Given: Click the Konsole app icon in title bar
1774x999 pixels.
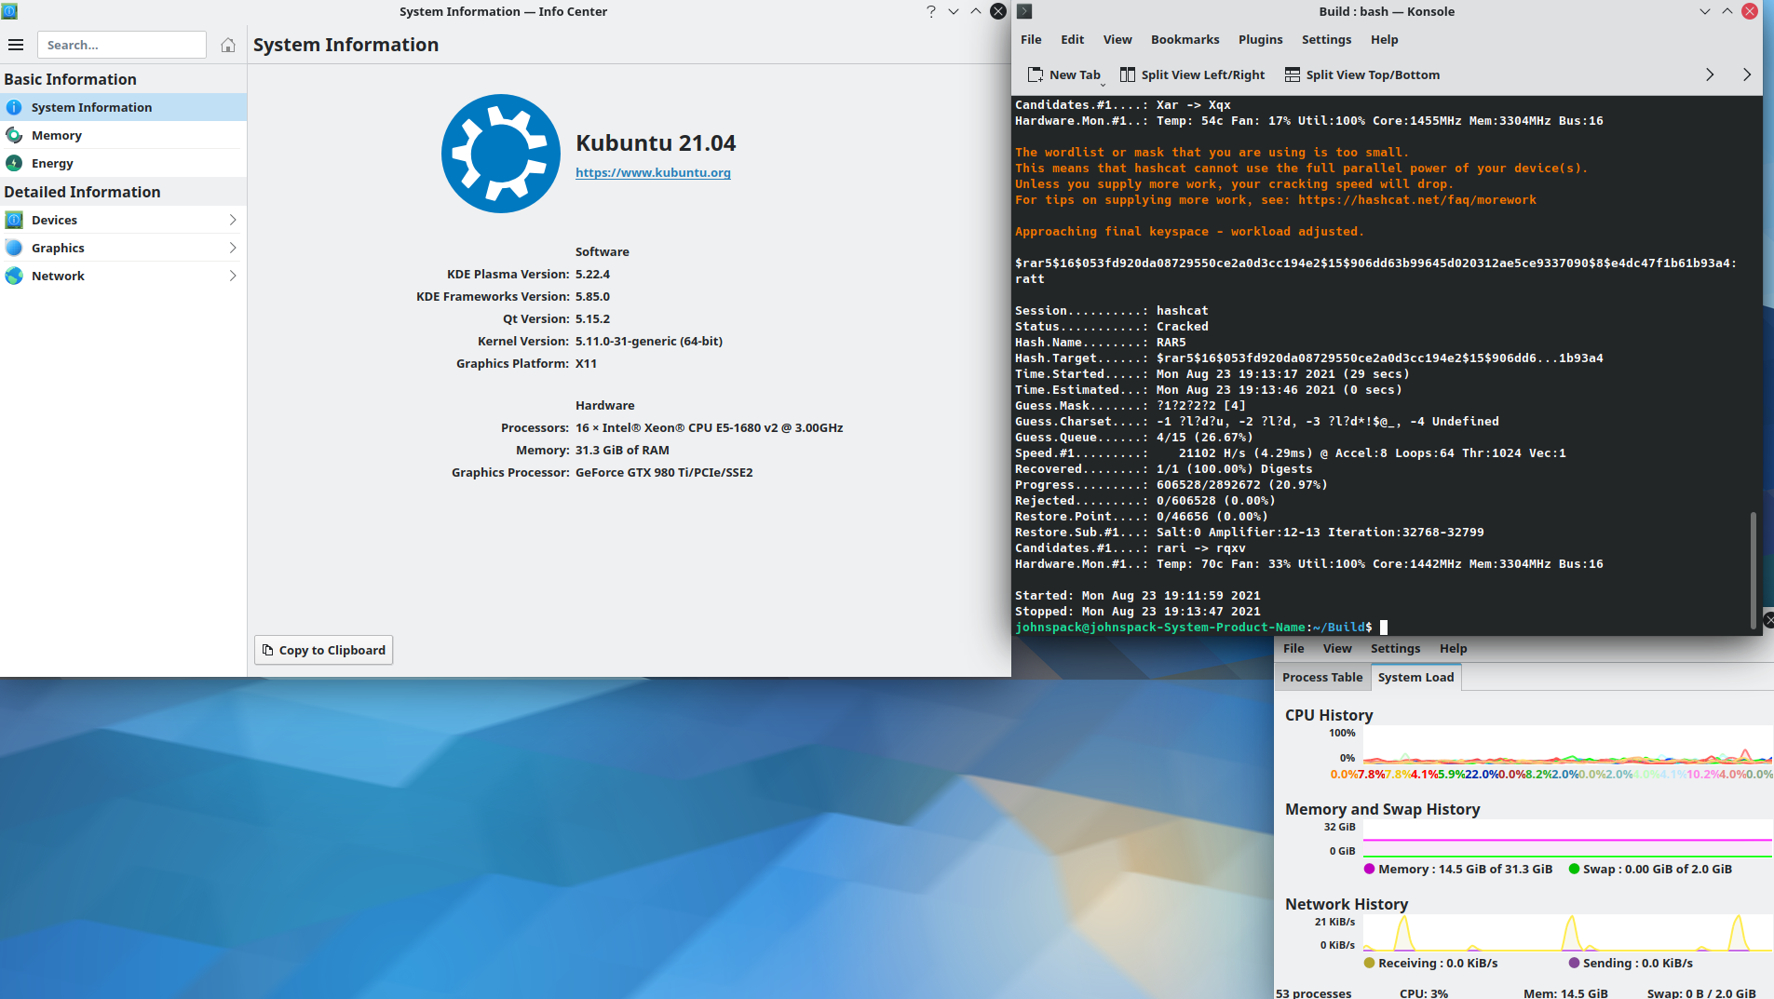Looking at the screenshot, I should click(x=1024, y=11).
